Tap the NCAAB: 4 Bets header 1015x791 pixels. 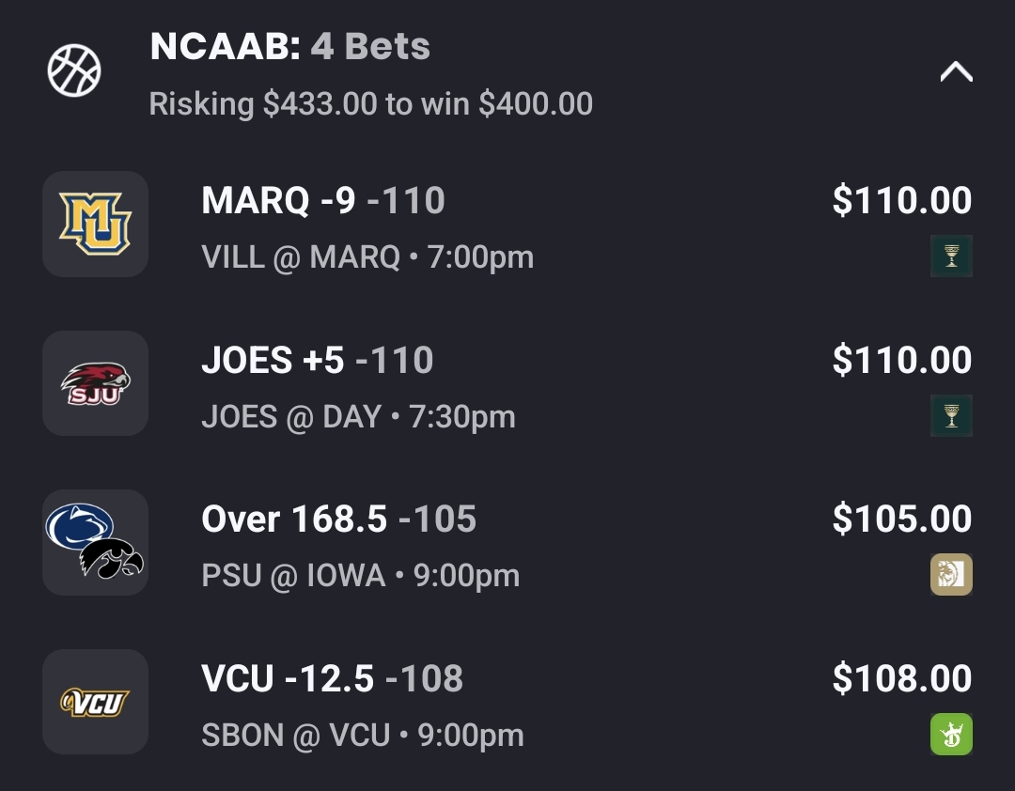tap(290, 46)
